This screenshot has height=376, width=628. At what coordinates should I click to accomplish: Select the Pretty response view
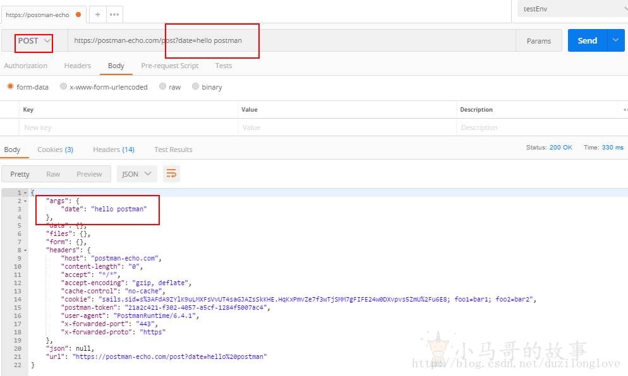[20, 174]
